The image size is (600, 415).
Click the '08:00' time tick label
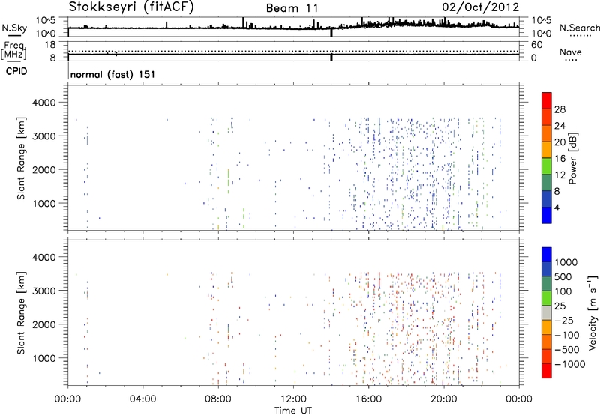(218, 399)
